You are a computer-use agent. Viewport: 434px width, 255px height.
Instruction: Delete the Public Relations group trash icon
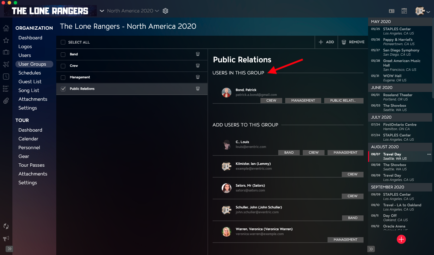(198, 89)
